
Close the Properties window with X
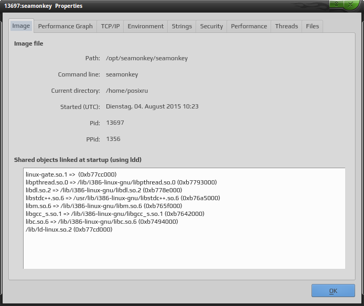pos(350,4)
